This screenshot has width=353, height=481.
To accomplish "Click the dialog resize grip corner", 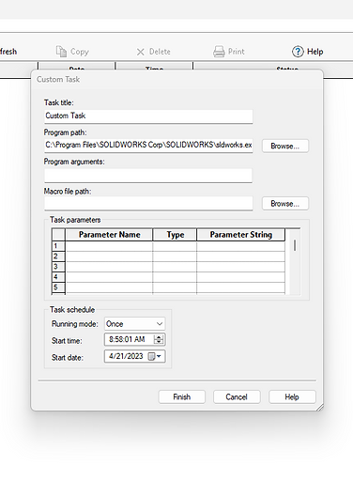I will (x=320, y=408).
